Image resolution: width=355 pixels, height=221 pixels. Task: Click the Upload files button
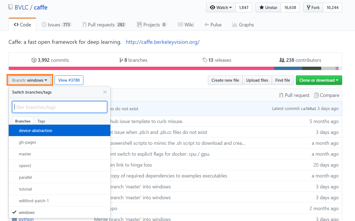click(x=257, y=80)
